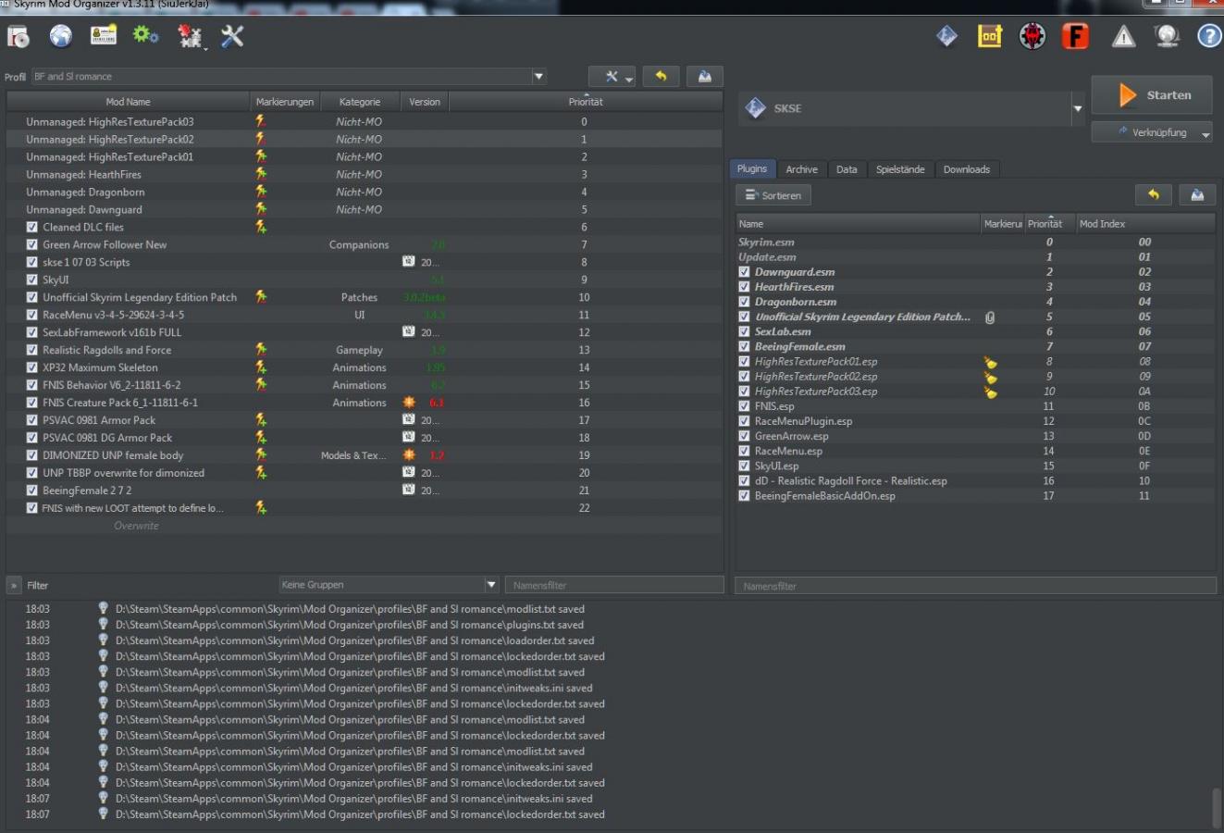This screenshot has height=833, width=1224.
Task: Open the Downloads tab
Action: click(966, 169)
